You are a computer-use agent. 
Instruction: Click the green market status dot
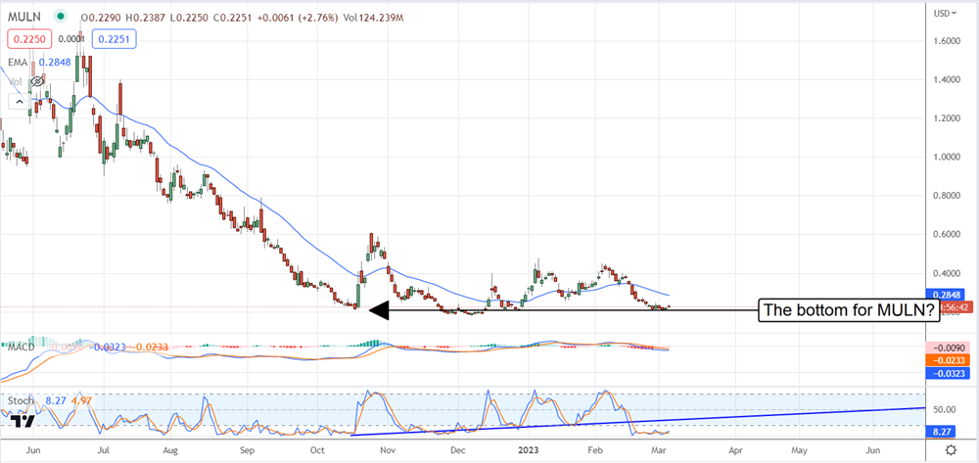(62, 17)
